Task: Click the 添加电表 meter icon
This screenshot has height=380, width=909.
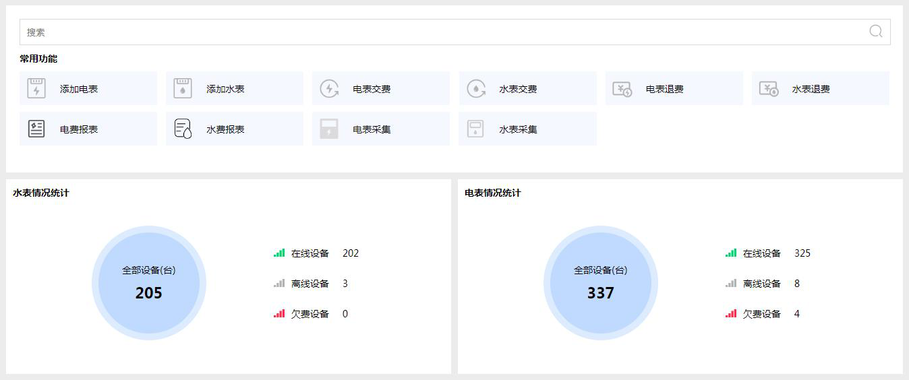Action: [36, 88]
